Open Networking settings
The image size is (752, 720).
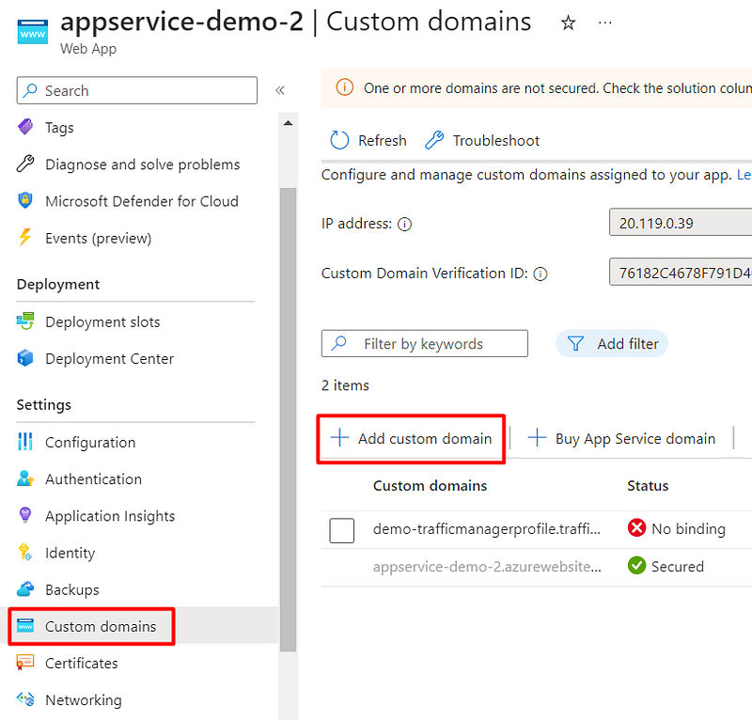click(x=84, y=700)
